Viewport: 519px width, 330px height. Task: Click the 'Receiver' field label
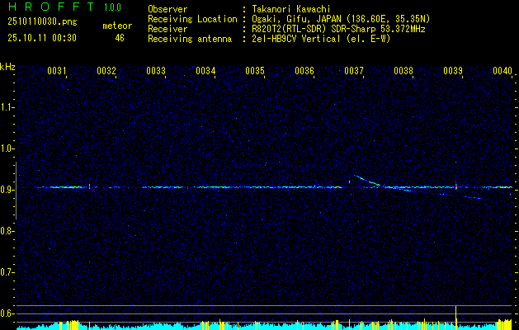click(x=167, y=29)
